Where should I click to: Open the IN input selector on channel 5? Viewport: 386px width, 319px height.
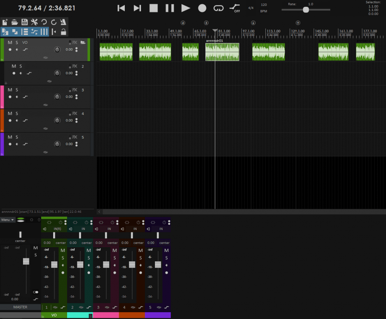(161, 229)
